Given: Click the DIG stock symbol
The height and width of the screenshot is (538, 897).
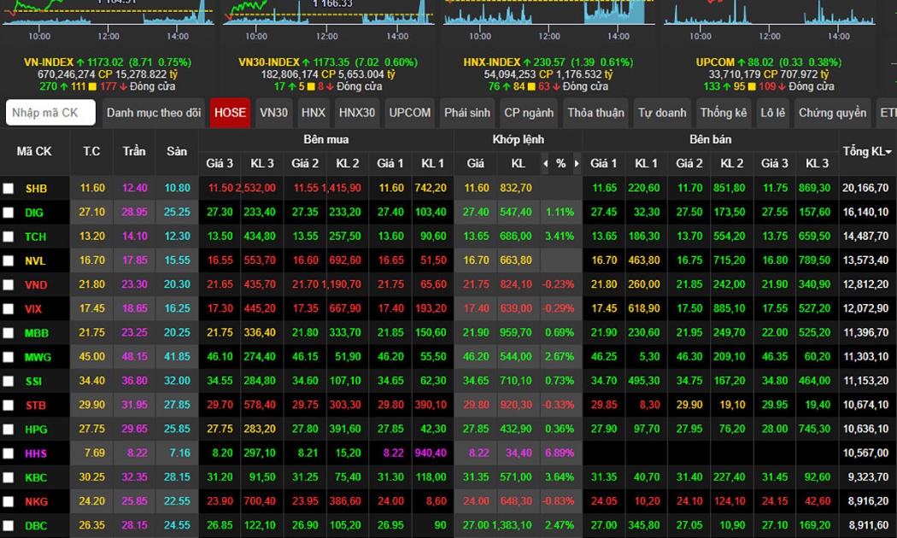Looking at the screenshot, I should tap(35, 213).
